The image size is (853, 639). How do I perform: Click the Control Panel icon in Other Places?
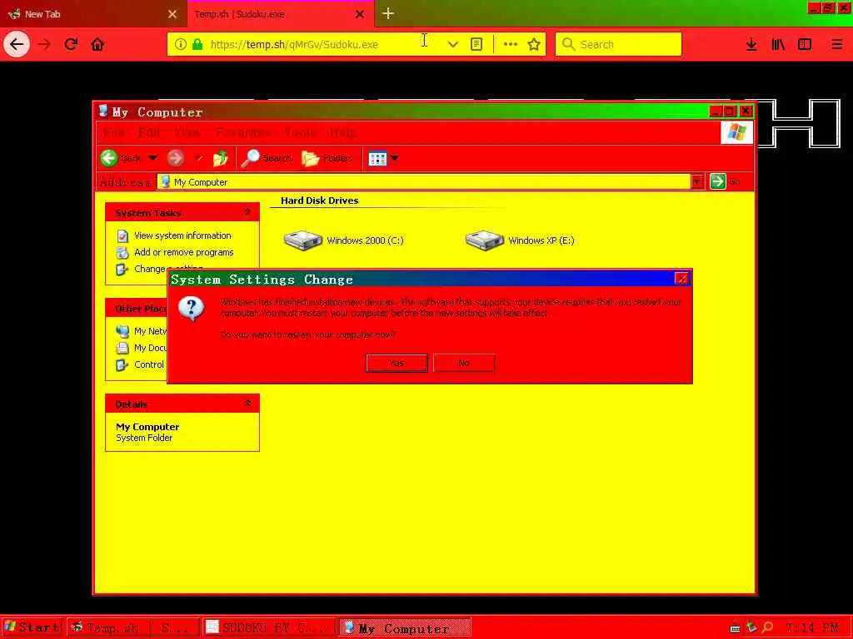122,365
